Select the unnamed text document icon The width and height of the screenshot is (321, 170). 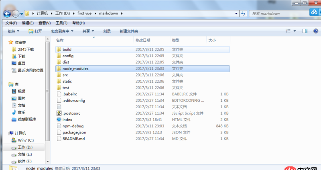point(59,107)
